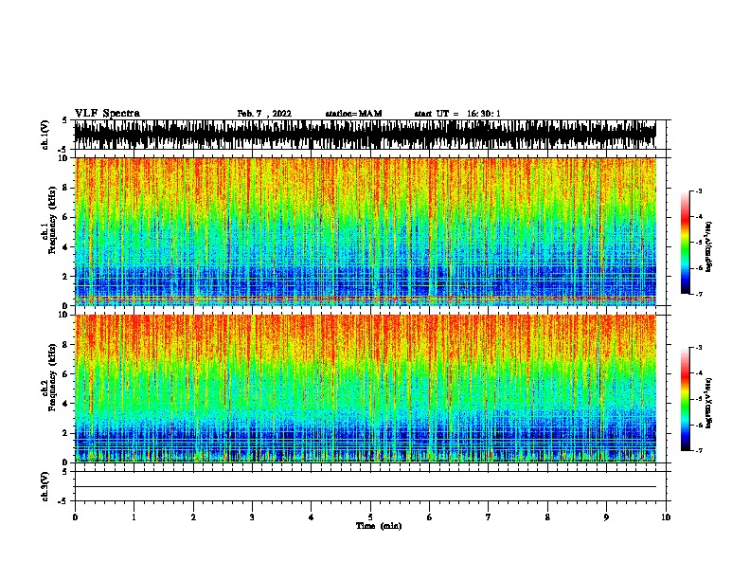
Task: Click the "ch.3(V)" axis label
Action: point(45,487)
